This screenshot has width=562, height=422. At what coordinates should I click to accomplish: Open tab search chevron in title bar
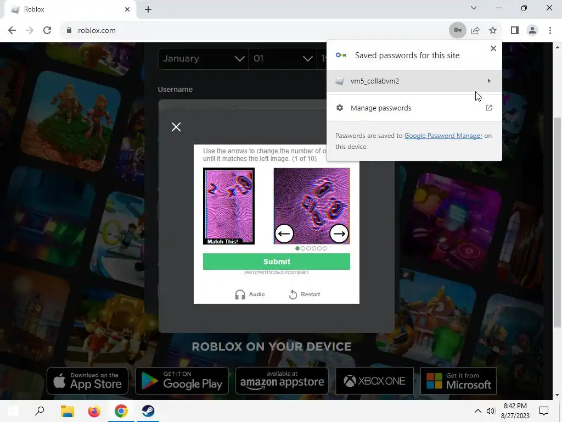474,8
